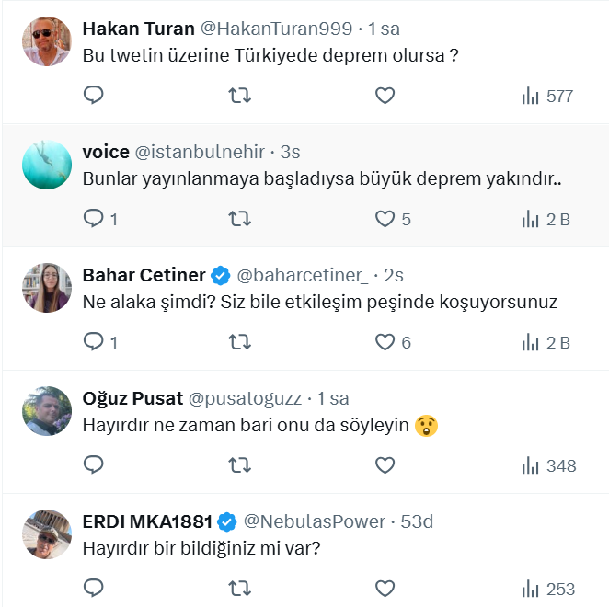Open voice's teal profile avatar
The width and height of the screenshot is (609, 607).
pos(46,165)
